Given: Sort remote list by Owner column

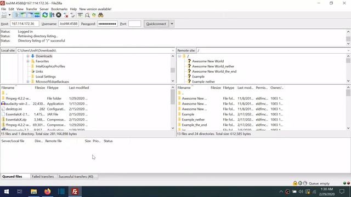Looking at the screenshot, I should pos(276,88).
